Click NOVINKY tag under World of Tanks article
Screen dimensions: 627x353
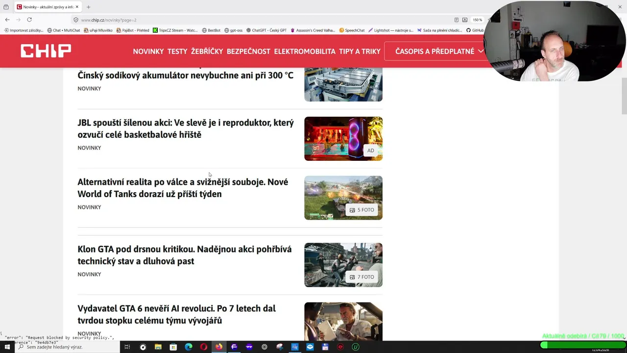[x=89, y=207]
